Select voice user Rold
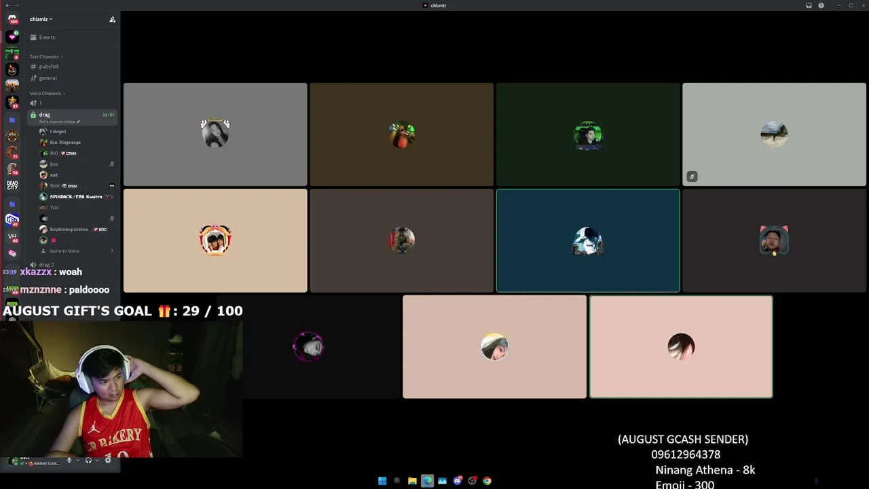The height and width of the screenshot is (489, 869). [x=77, y=185]
